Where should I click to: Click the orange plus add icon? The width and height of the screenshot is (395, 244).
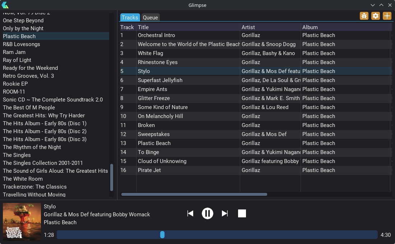point(387,16)
